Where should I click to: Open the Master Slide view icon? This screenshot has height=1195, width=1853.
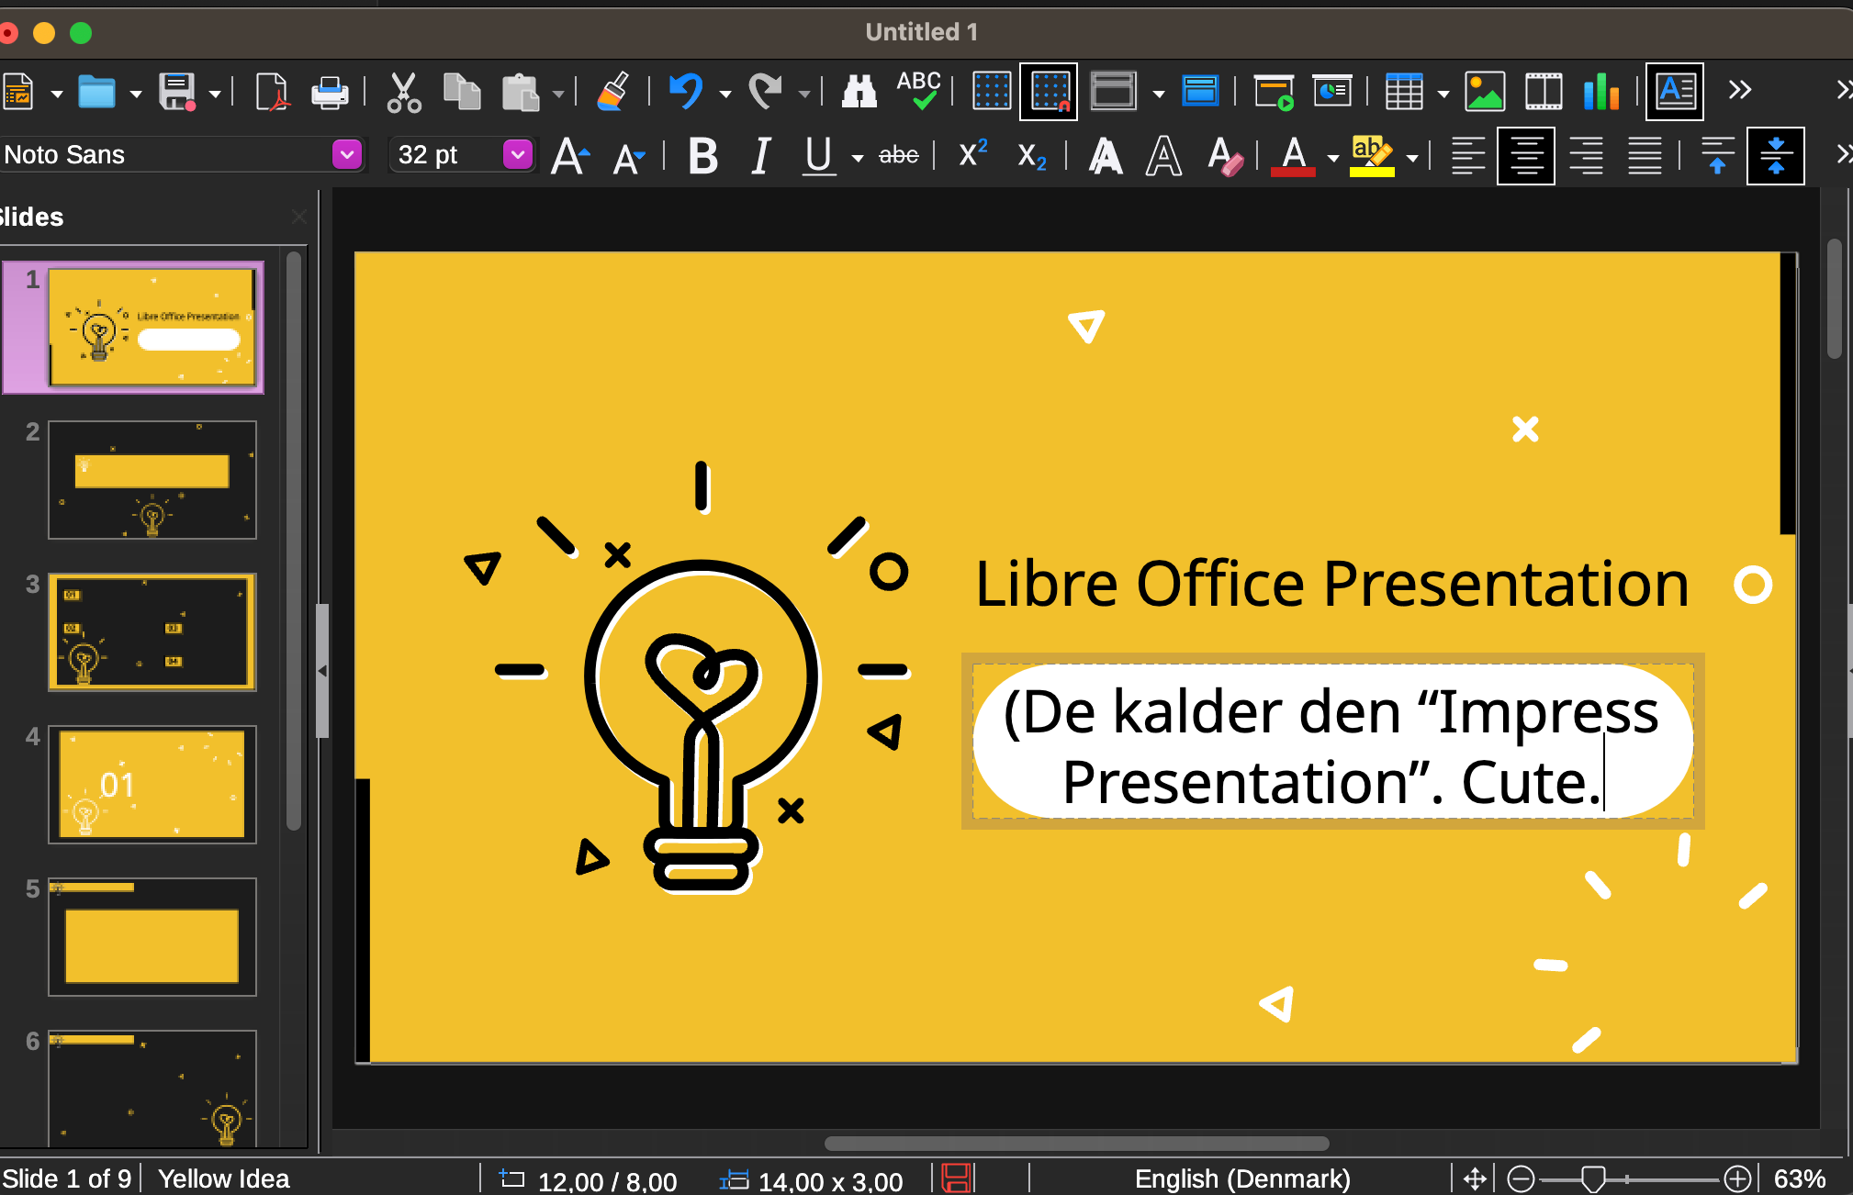click(x=1200, y=92)
